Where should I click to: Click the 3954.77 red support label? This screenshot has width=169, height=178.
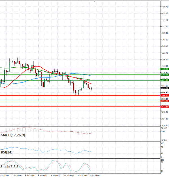[164, 101]
